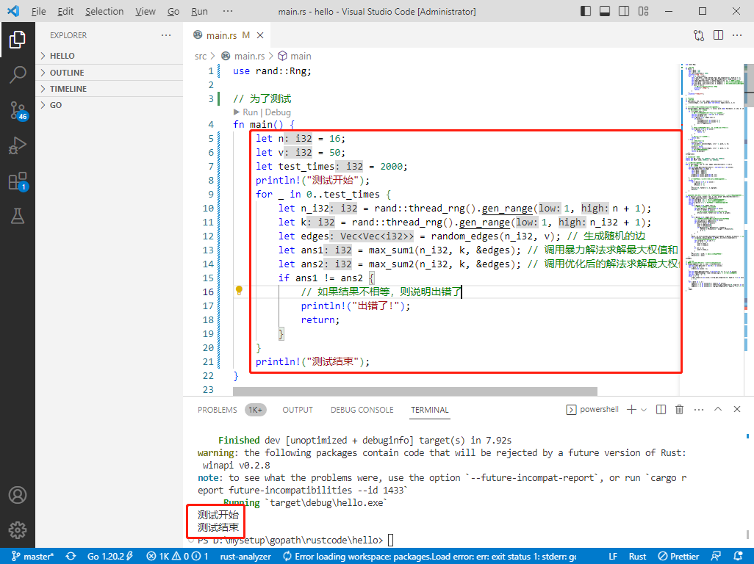The image size is (754, 564).
Task: Open the Explorer view in activity bar
Action: (18, 40)
